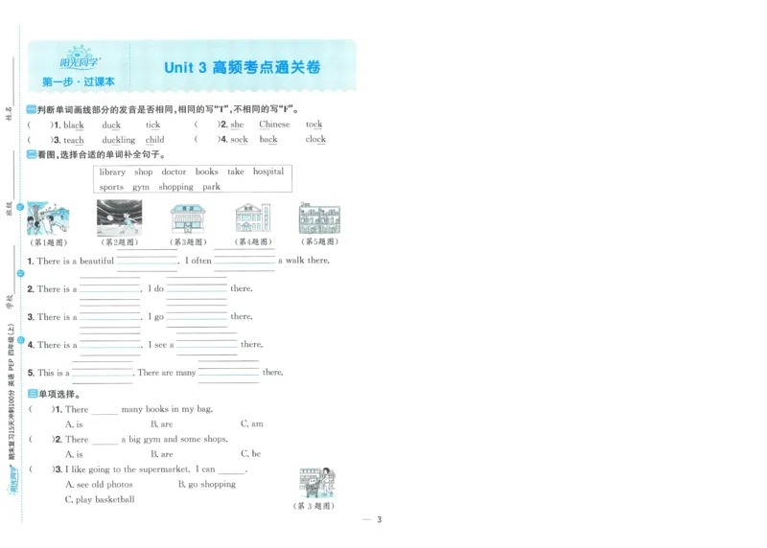Image resolution: width=767 pixels, height=548 pixels.
Task: Click the caption '(第 3 题图)' at the bottom
Action: (314, 506)
